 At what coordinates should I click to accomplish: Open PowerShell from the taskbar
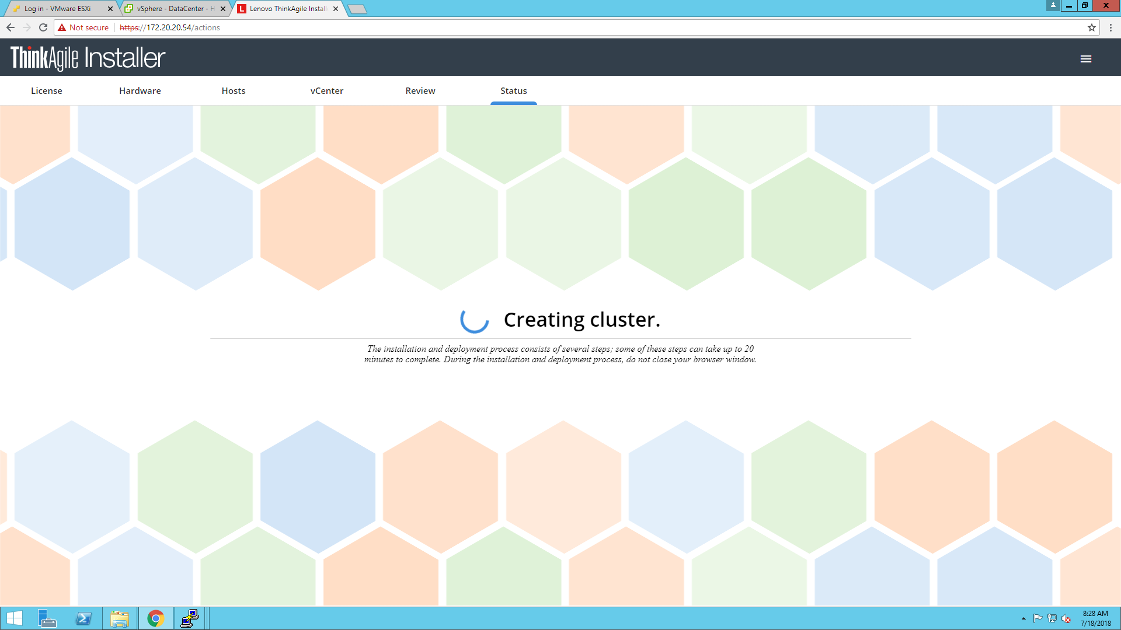[x=83, y=618]
